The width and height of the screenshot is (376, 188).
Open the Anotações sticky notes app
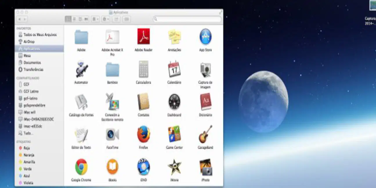click(174, 37)
